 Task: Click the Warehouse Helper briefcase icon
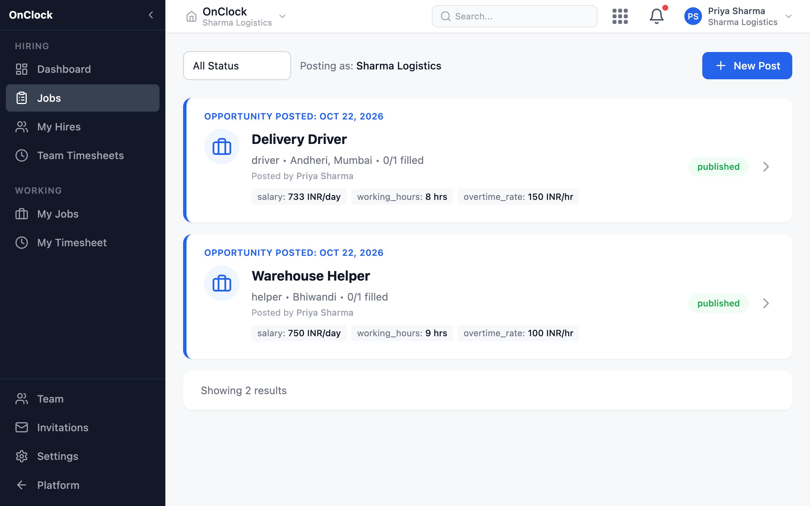coord(222,283)
